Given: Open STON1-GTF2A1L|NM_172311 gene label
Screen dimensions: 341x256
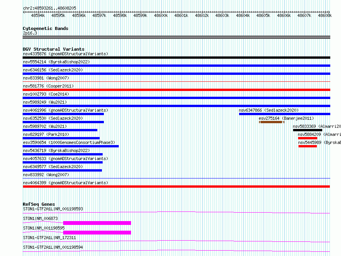Looking at the screenshot, I should pos(49,238).
